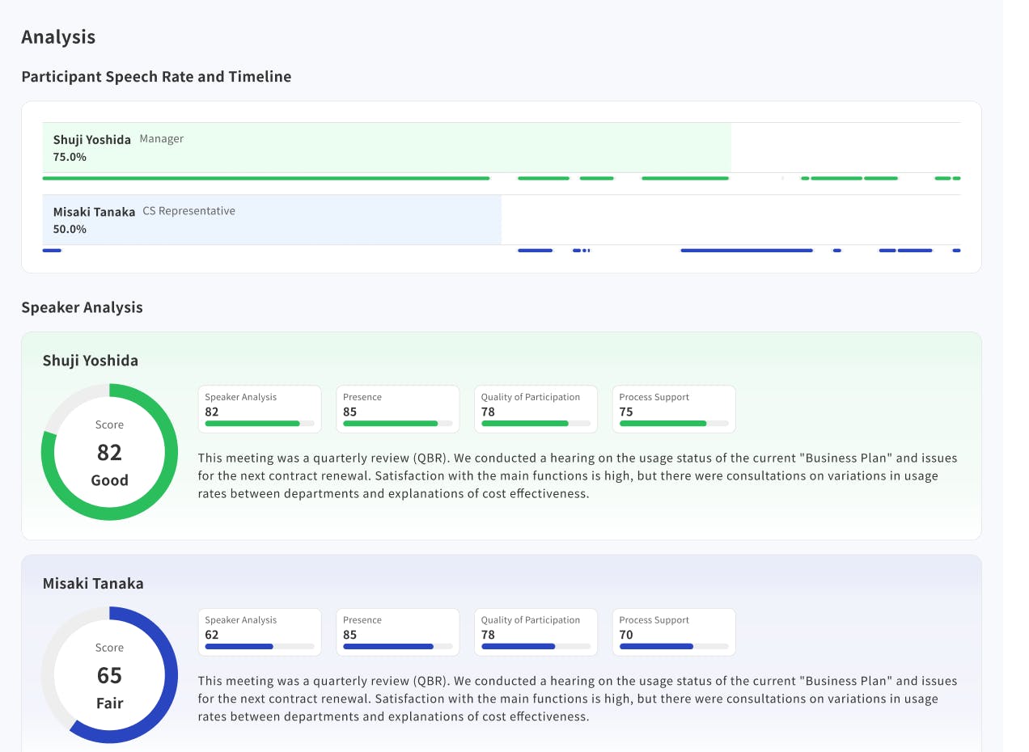
Task: Click Misaki Tanaka's Speaker Analysis 62 card
Action: [259, 632]
